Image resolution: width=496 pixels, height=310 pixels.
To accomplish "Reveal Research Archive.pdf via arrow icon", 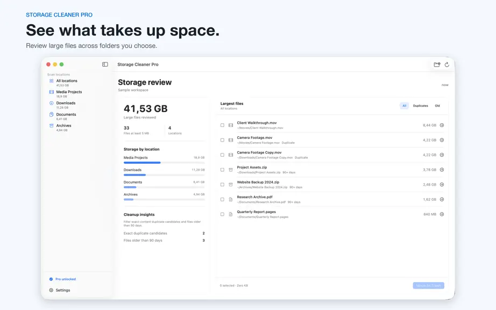I will (x=442, y=200).
